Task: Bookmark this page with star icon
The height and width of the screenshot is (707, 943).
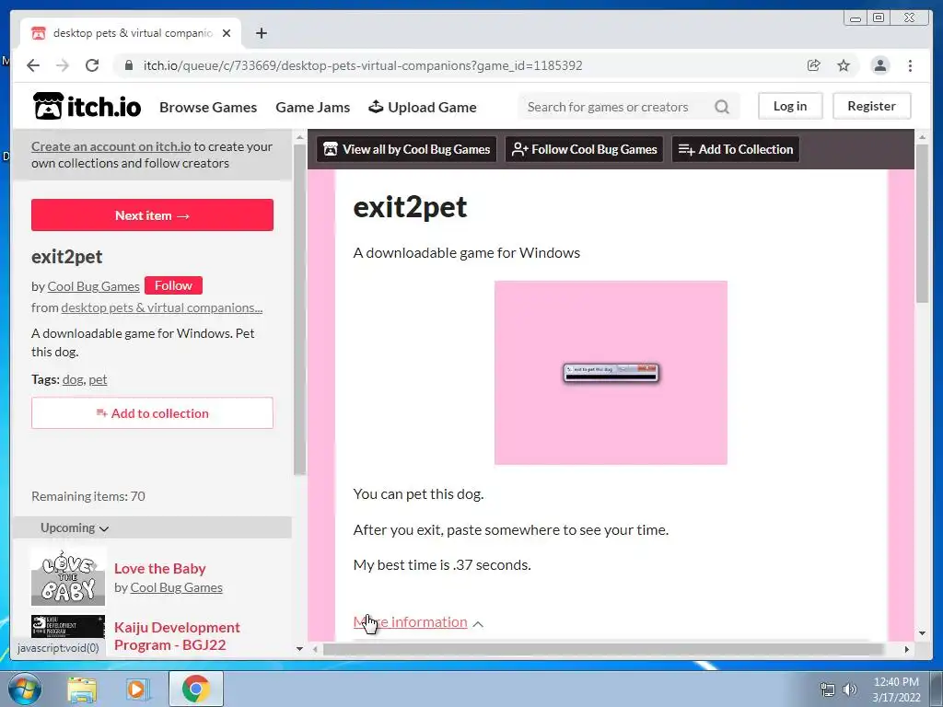Action: click(844, 65)
